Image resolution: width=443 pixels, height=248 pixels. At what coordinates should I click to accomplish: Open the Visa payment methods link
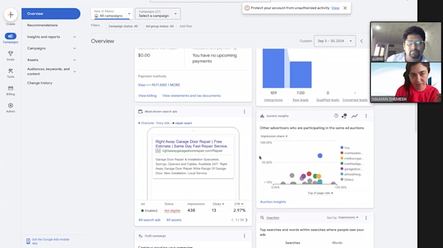pyautogui.click(x=159, y=85)
